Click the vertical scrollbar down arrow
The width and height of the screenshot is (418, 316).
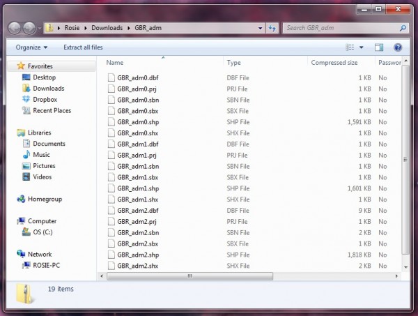point(405,267)
